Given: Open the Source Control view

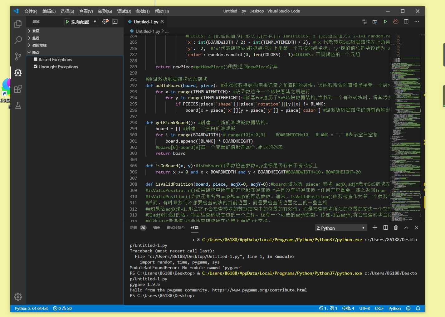Looking at the screenshot, I should (18, 56).
